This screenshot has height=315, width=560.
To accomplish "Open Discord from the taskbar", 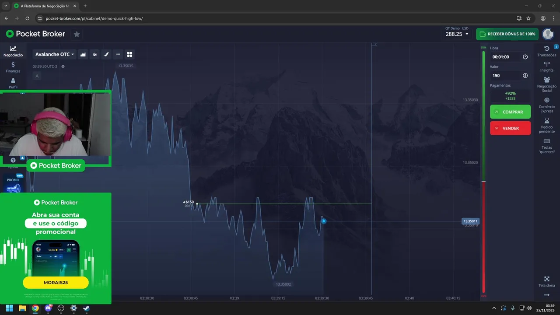I will [48, 308].
